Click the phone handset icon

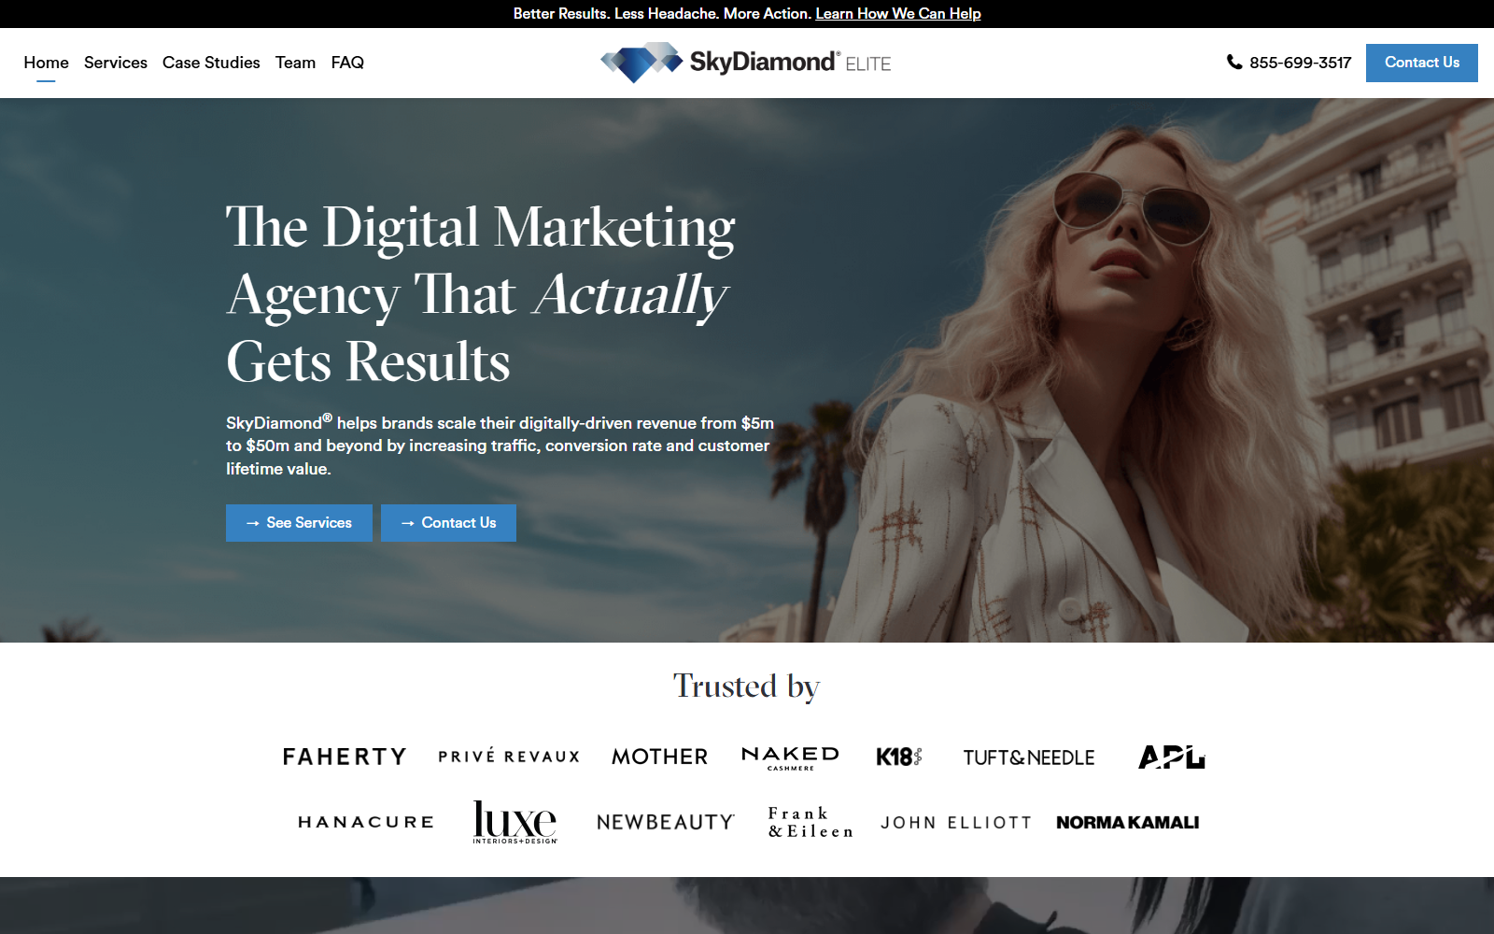[x=1234, y=63]
